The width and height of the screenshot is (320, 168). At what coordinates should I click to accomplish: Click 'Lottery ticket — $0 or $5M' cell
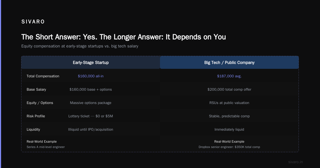(91, 116)
